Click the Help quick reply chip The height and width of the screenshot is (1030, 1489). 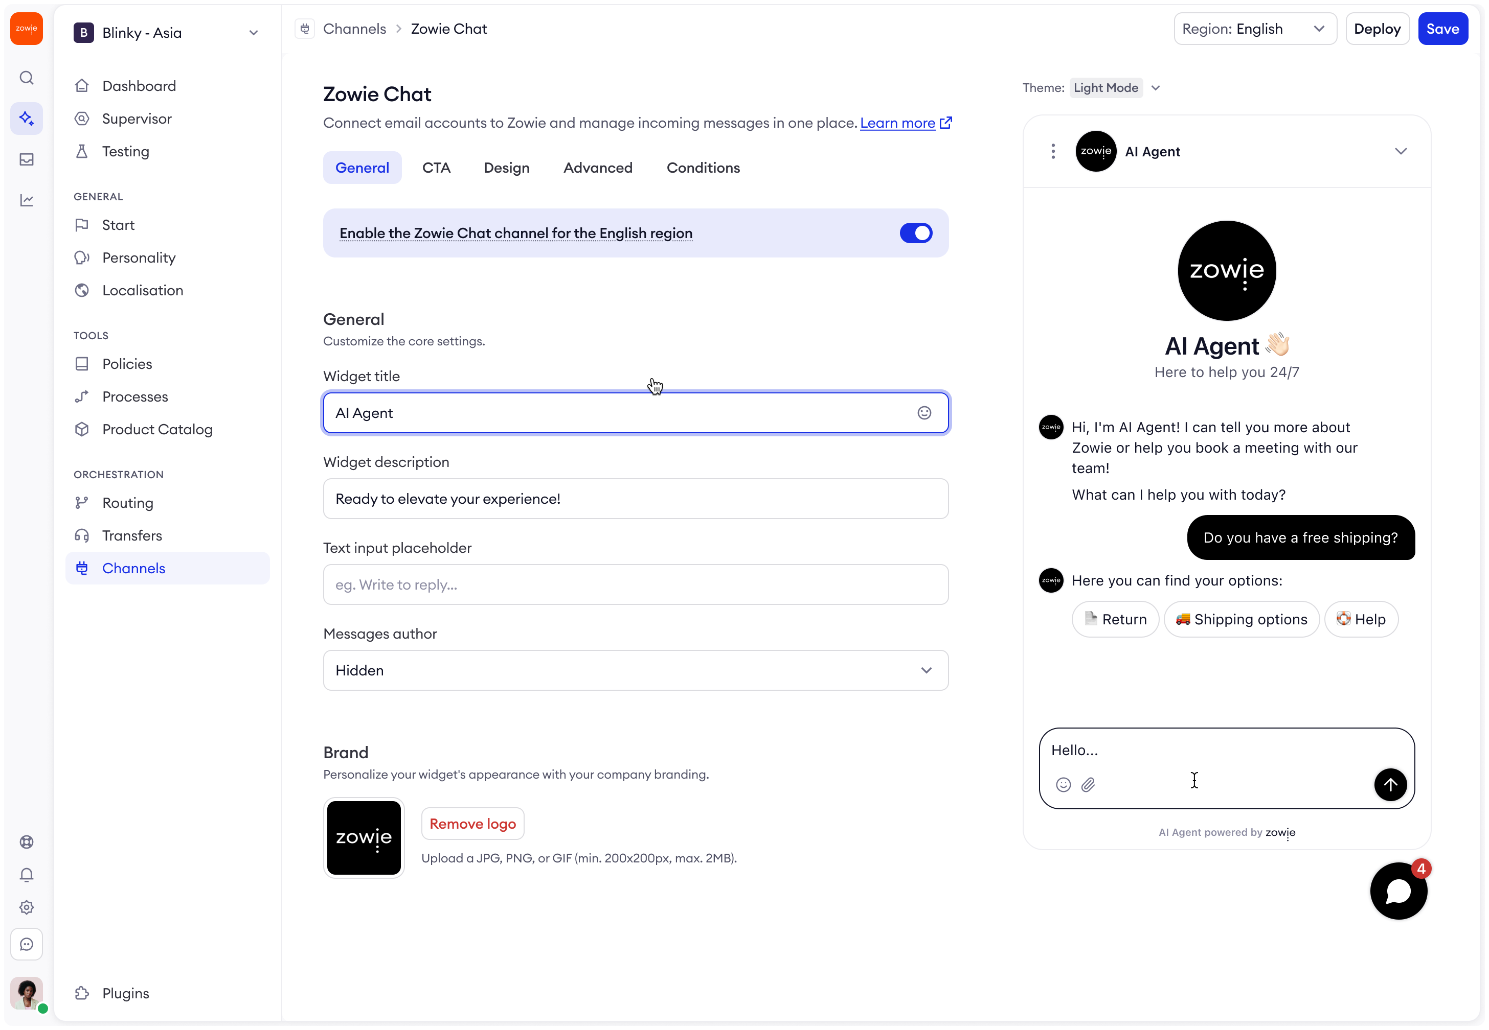pyautogui.click(x=1361, y=620)
